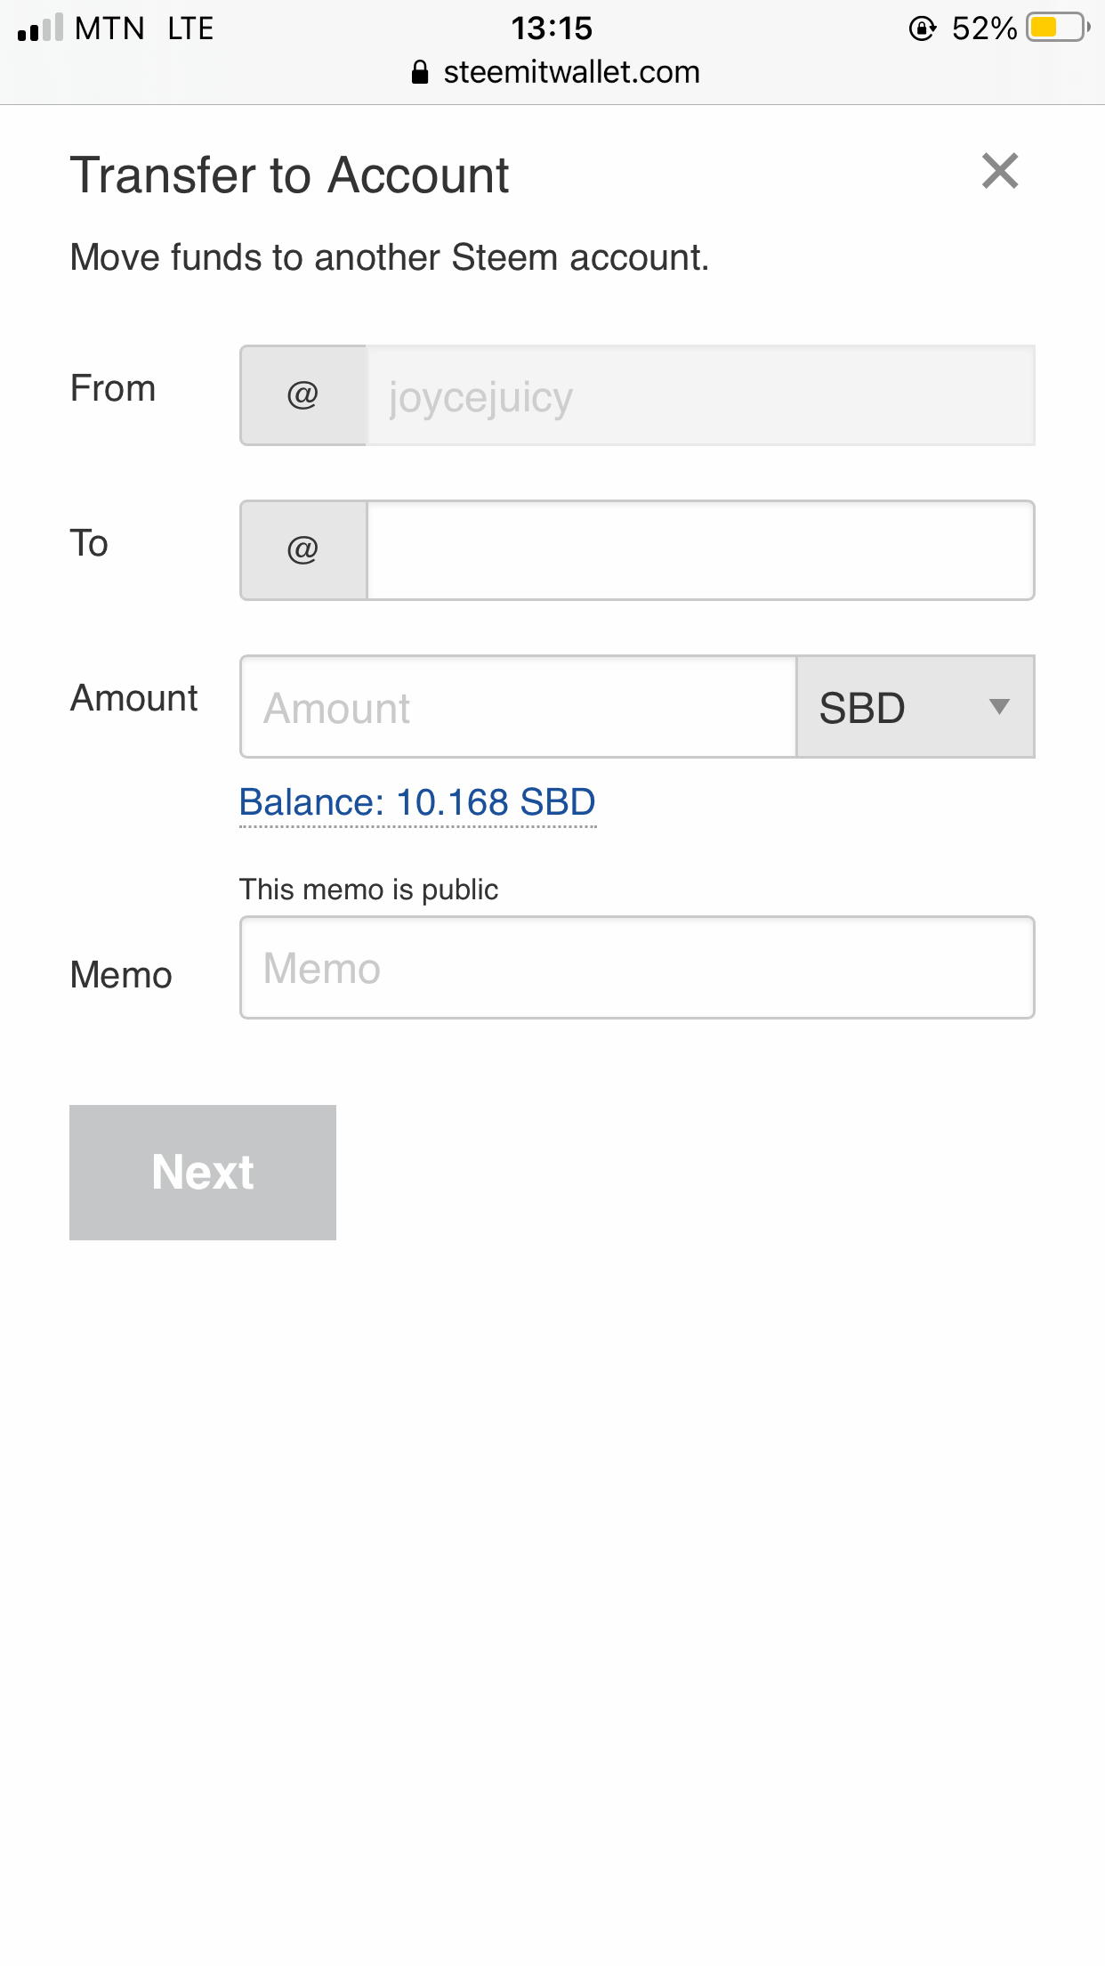The height and width of the screenshot is (1966, 1105).
Task: Focus the To recipient input field
Action: click(700, 550)
